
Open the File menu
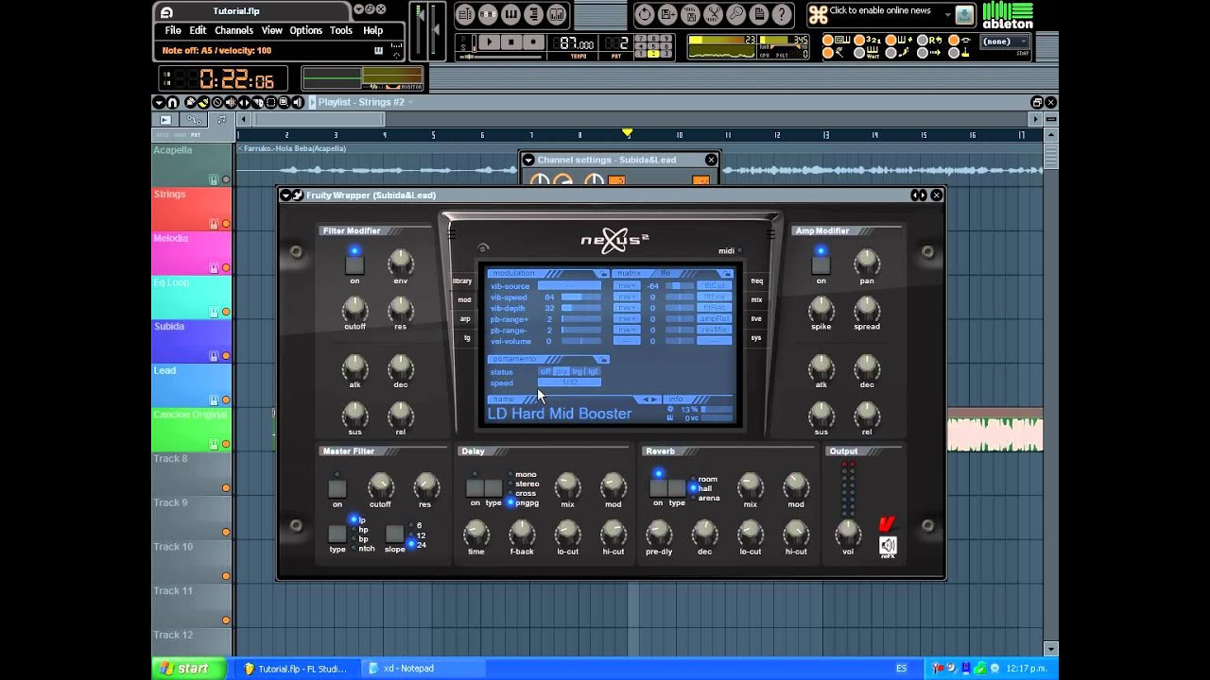point(173,30)
